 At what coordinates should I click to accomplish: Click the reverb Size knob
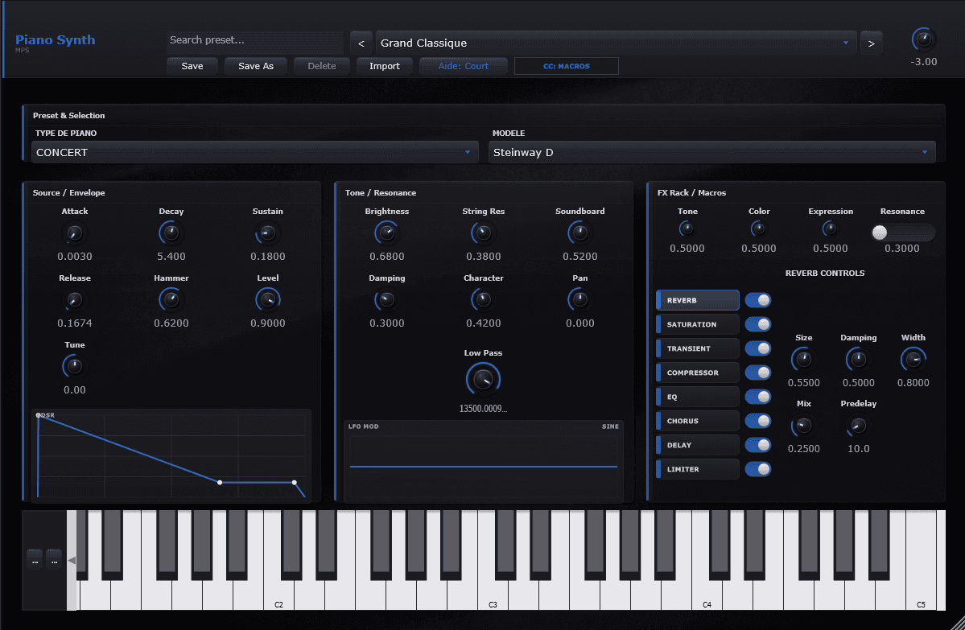(803, 360)
